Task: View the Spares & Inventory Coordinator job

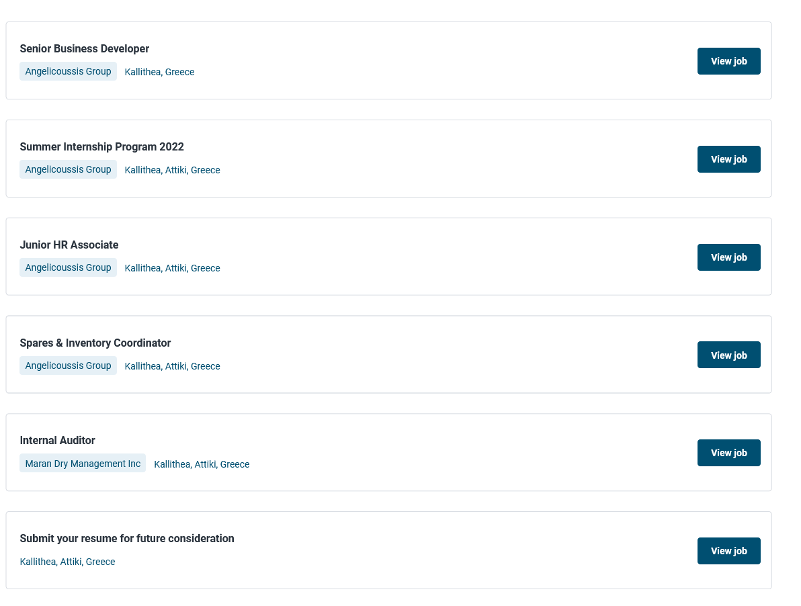Action: click(728, 355)
